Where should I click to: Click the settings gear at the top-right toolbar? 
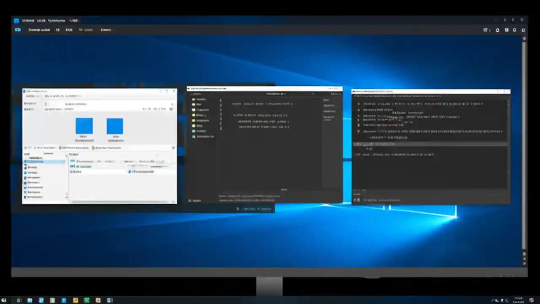pos(523,30)
